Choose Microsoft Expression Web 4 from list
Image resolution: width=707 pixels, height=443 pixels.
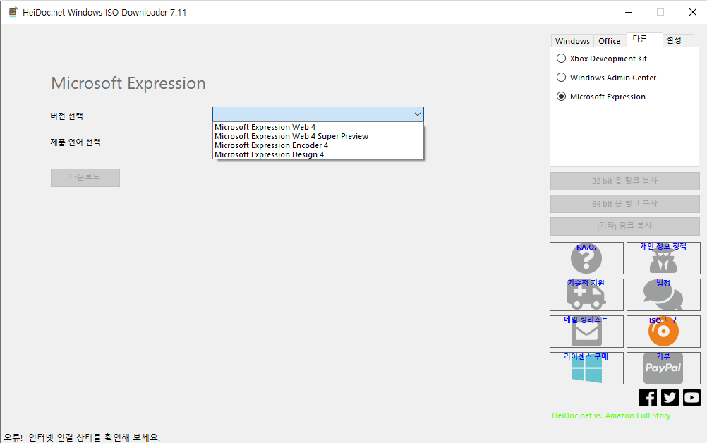pos(318,127)
